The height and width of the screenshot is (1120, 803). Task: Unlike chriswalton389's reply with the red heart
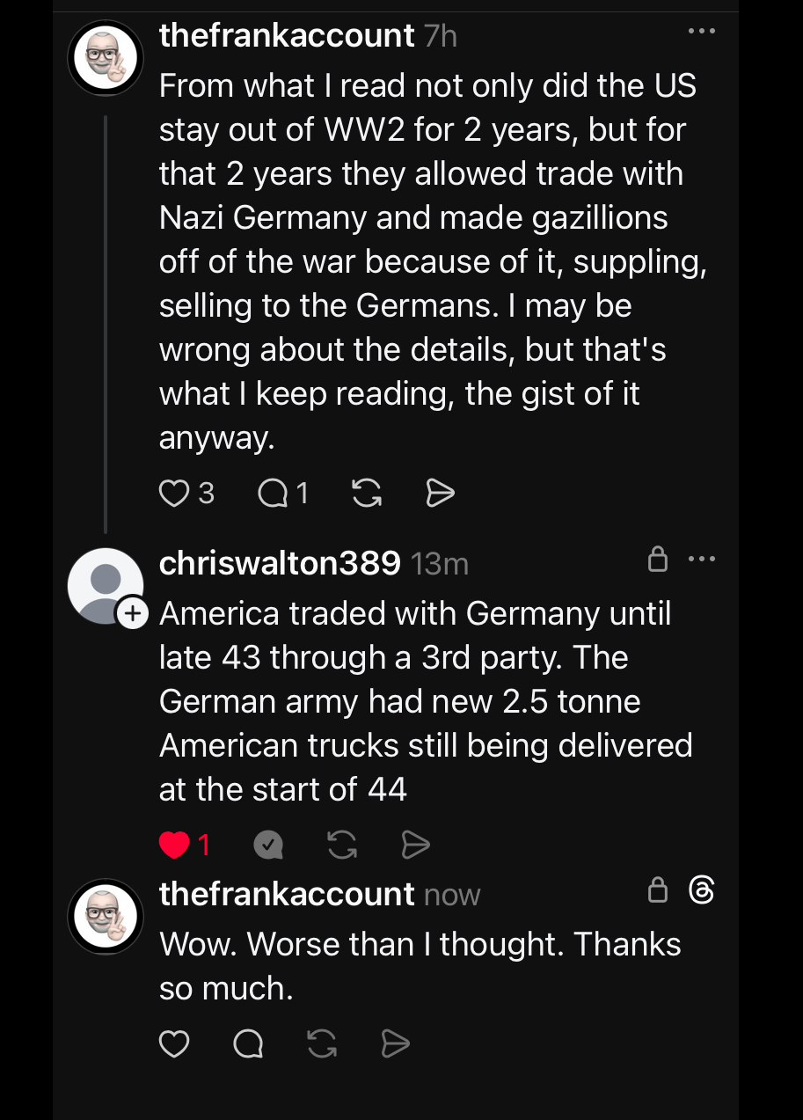point(174,845)
